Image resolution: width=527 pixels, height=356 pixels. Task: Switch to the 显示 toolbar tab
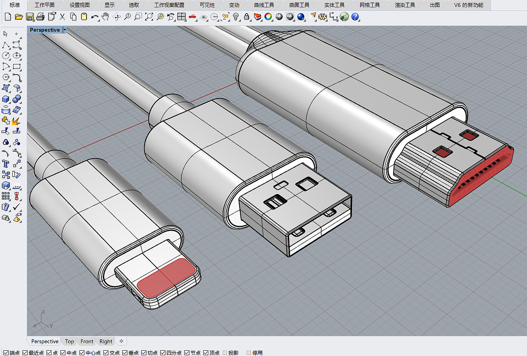(x=110, y=5)
